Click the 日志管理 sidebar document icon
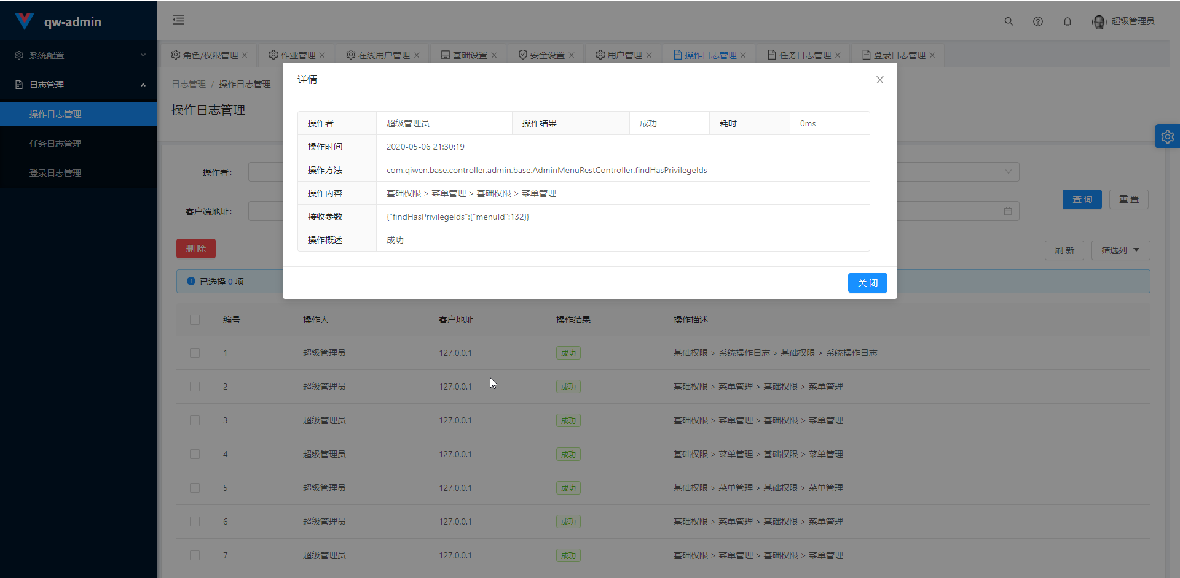 (19, 85)
